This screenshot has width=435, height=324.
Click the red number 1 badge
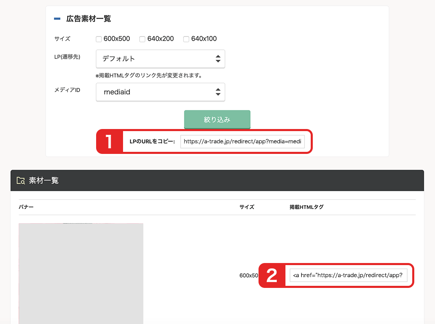point(109,141)
